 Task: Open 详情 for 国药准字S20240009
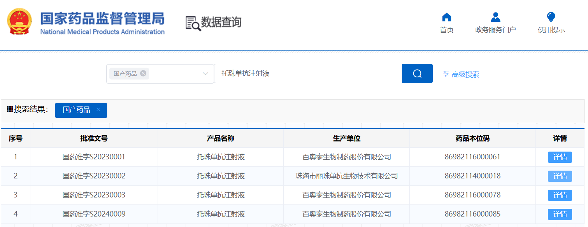[x=560, y=214]
